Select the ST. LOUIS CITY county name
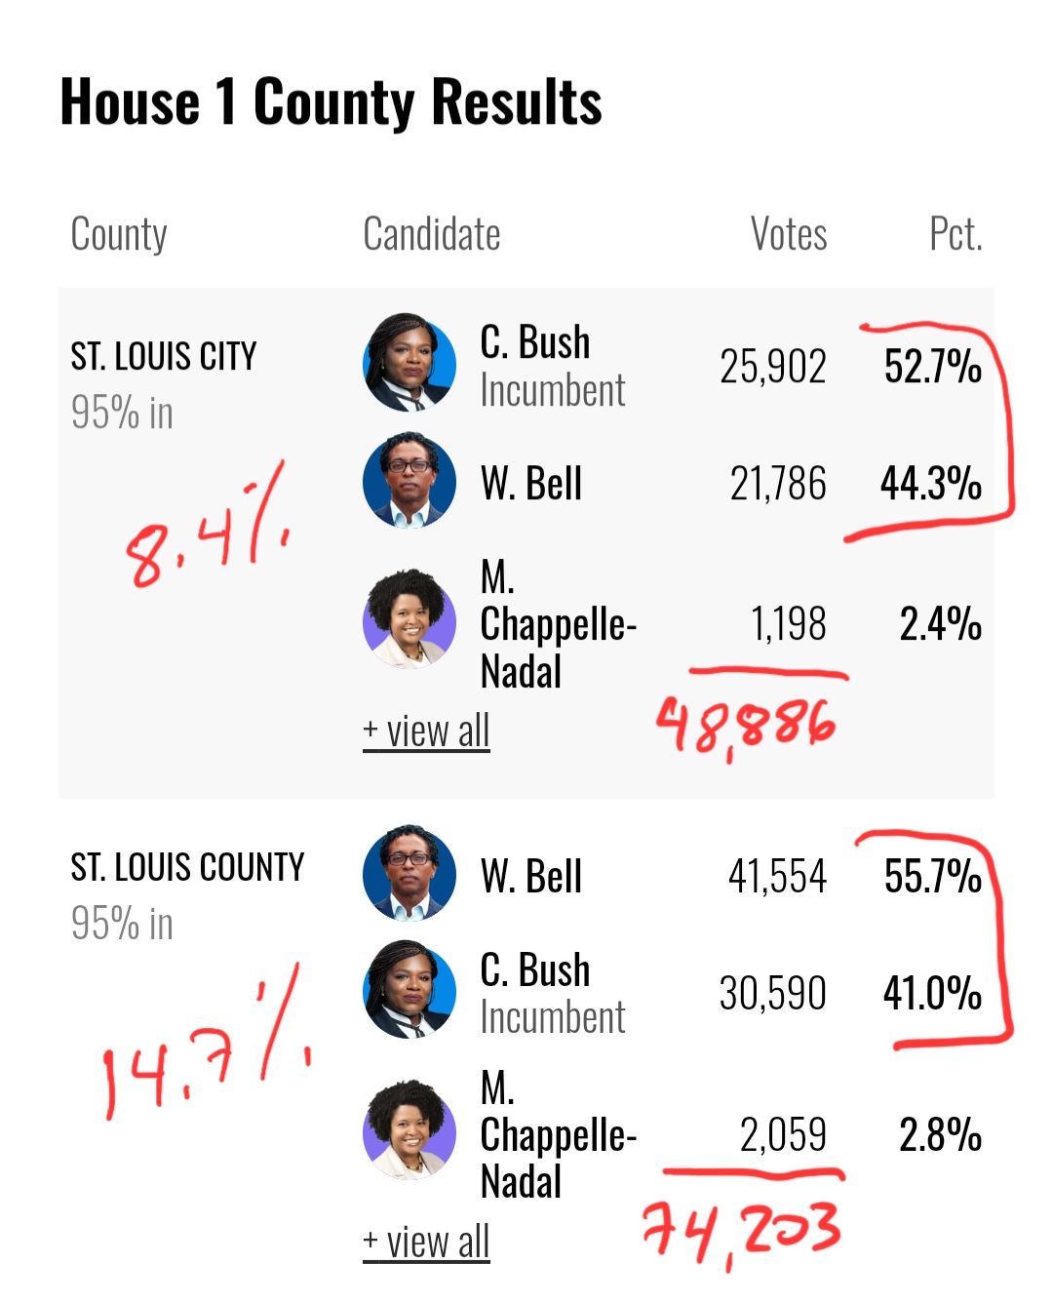Image resolution: width=1053 pixels, height=1304 pixels. pos(164,357)
